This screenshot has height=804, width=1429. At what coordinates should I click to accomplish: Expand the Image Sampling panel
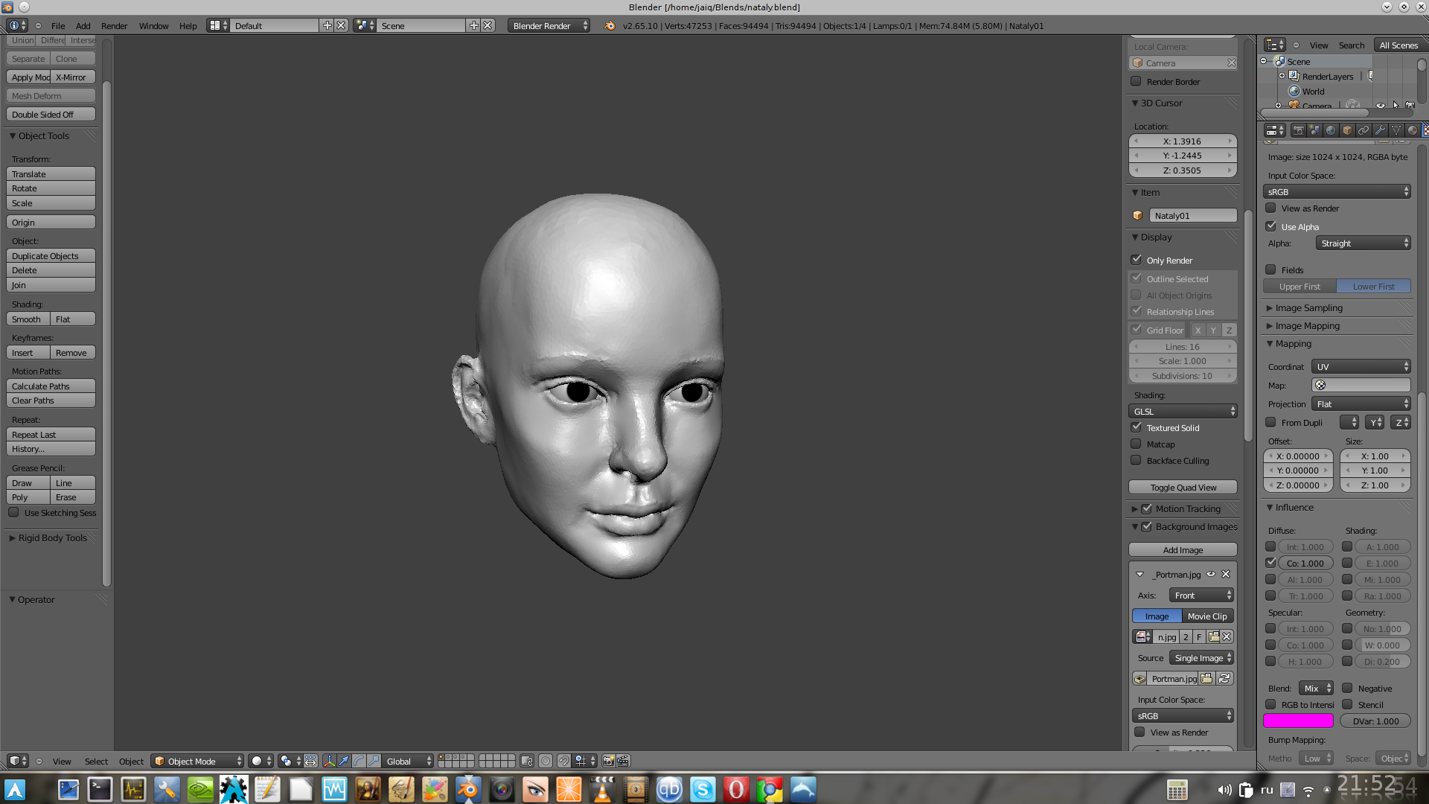(x=1308, y=307)
